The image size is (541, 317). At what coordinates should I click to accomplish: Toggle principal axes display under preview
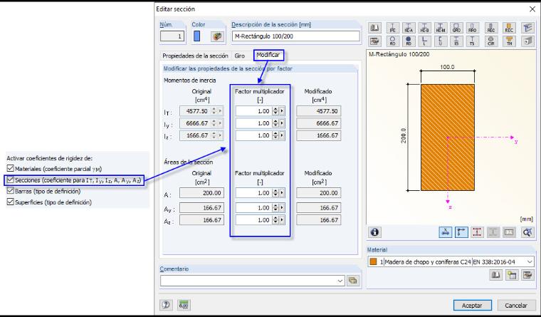click(461, 232)
